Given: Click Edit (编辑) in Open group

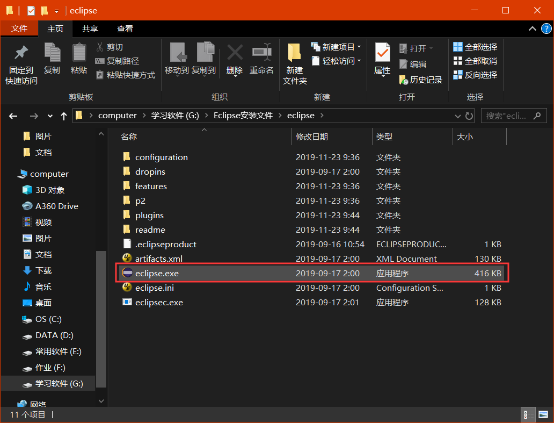Looking at the screenshot, I should (x=413, y=64).
